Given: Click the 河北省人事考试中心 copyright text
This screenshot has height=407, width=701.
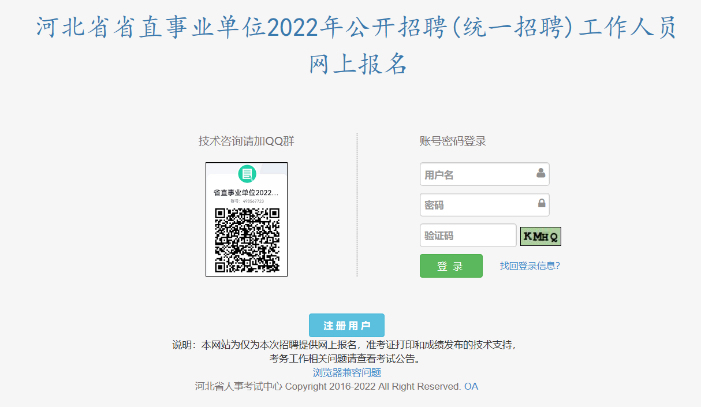Looking at the screenshot, I should pos(238,386).
